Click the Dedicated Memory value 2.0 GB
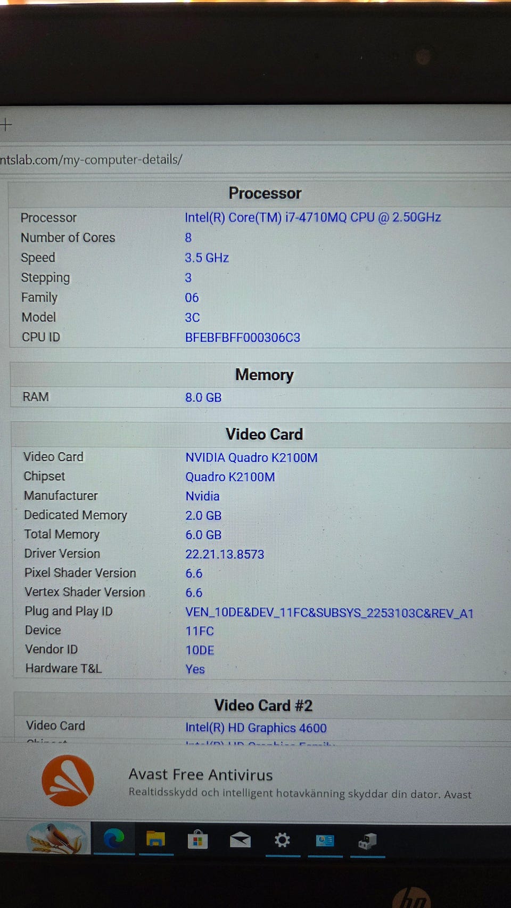Screen dimensions: 511x908 (203, 516)
